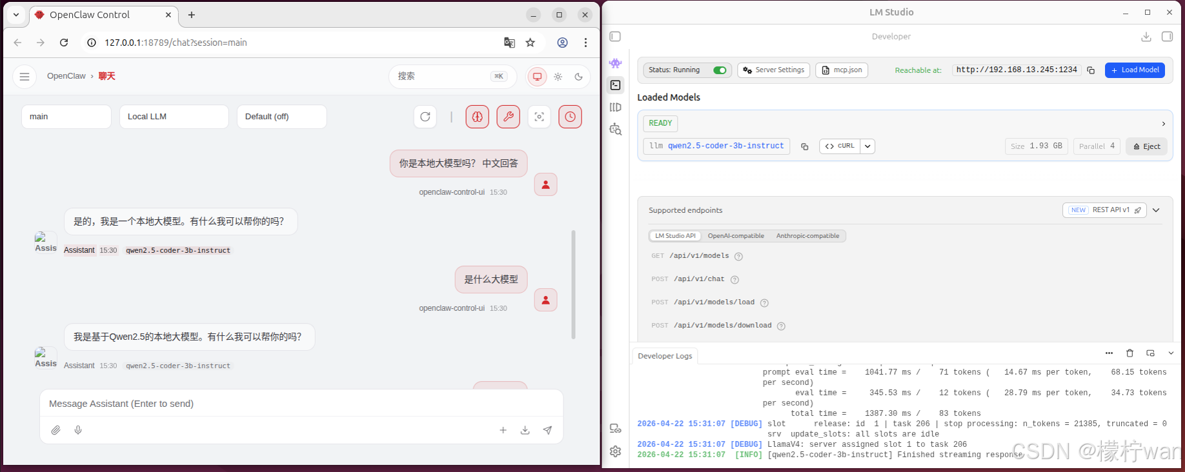Copy the qwen2.5-coder-3b-instruct model identifier

click(805, 146)
